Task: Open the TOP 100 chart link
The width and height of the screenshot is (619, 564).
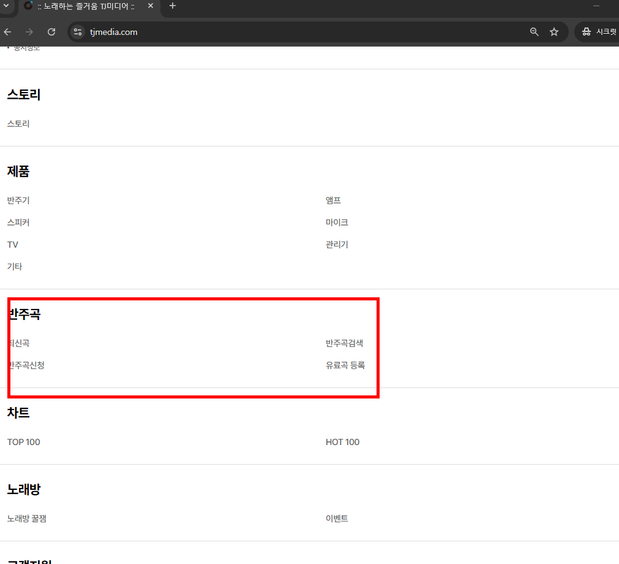Action: pos(23,441)
